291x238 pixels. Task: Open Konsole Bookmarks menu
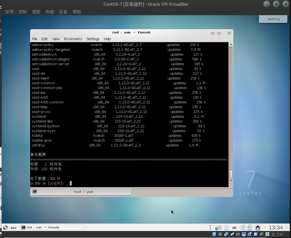(x=73, y=39)
